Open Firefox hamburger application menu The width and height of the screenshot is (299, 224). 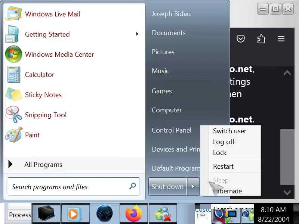[281, 39]
